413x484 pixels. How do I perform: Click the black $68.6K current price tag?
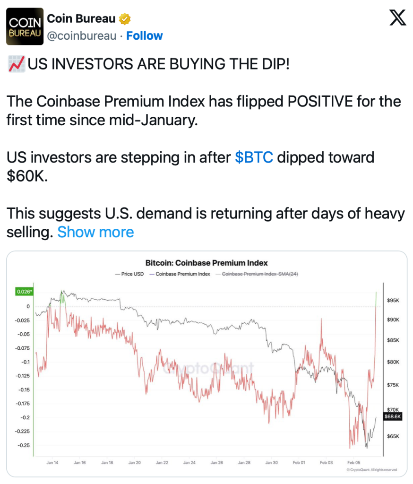point(393,416)
